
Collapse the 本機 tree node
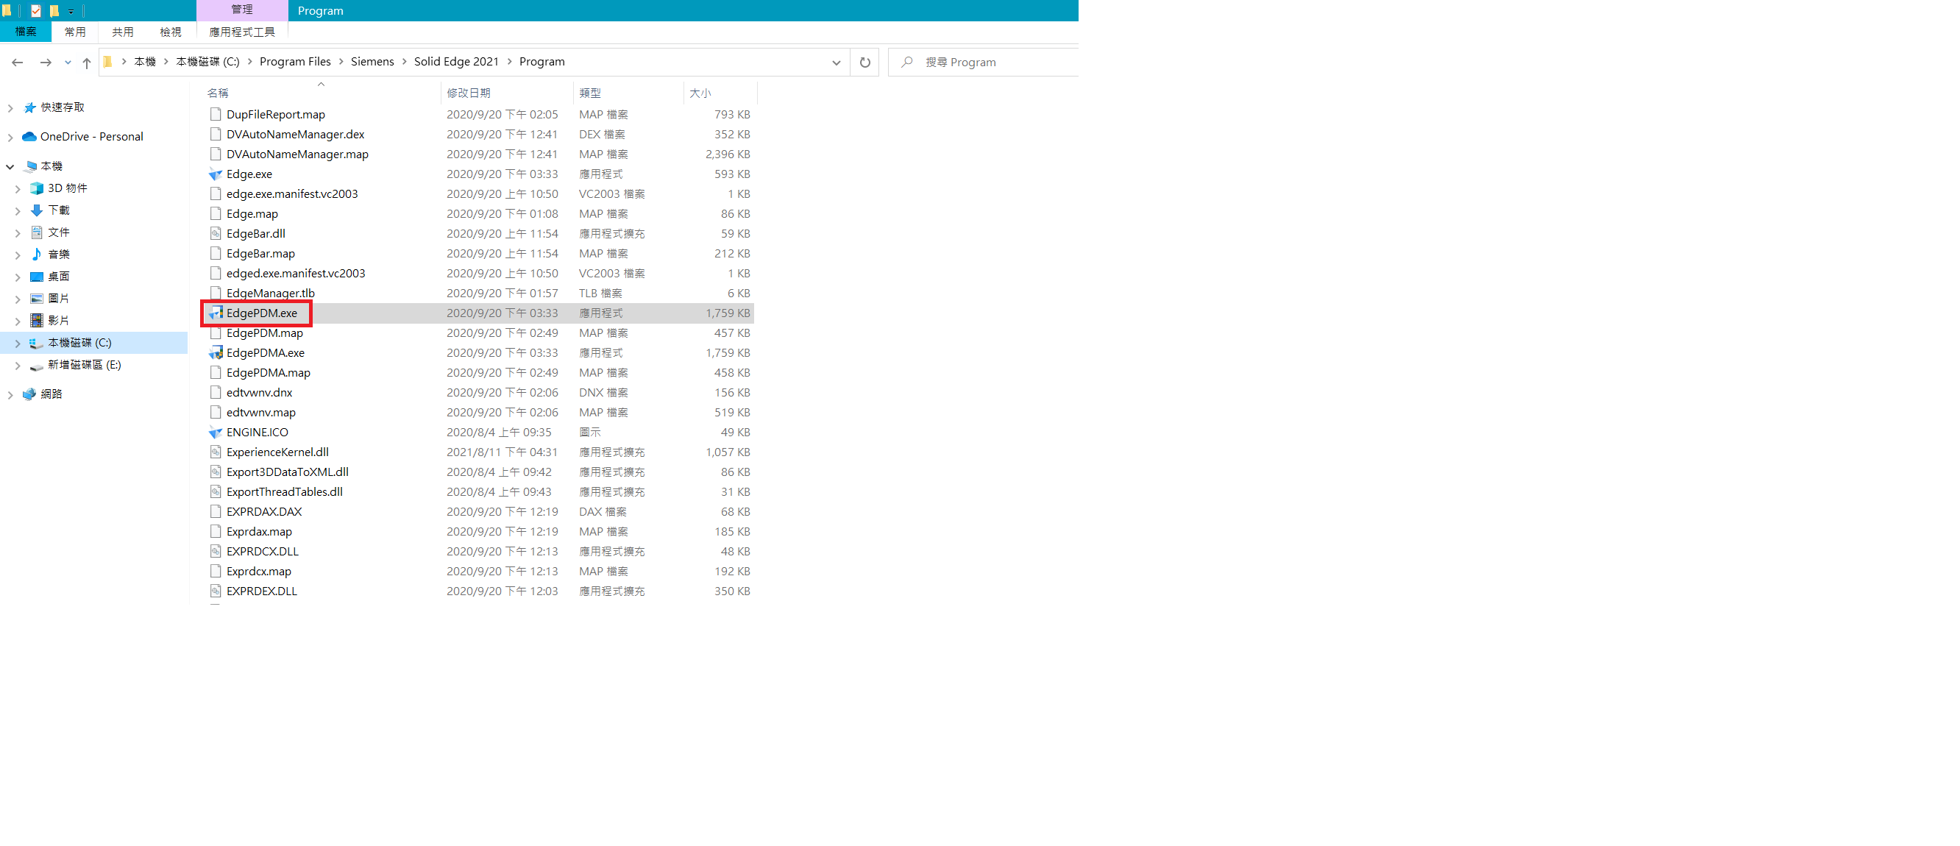[x=10, y=166]
